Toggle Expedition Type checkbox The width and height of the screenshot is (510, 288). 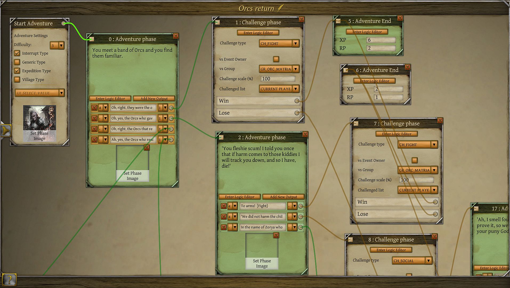pyautogui.click(x=17, y=71)
